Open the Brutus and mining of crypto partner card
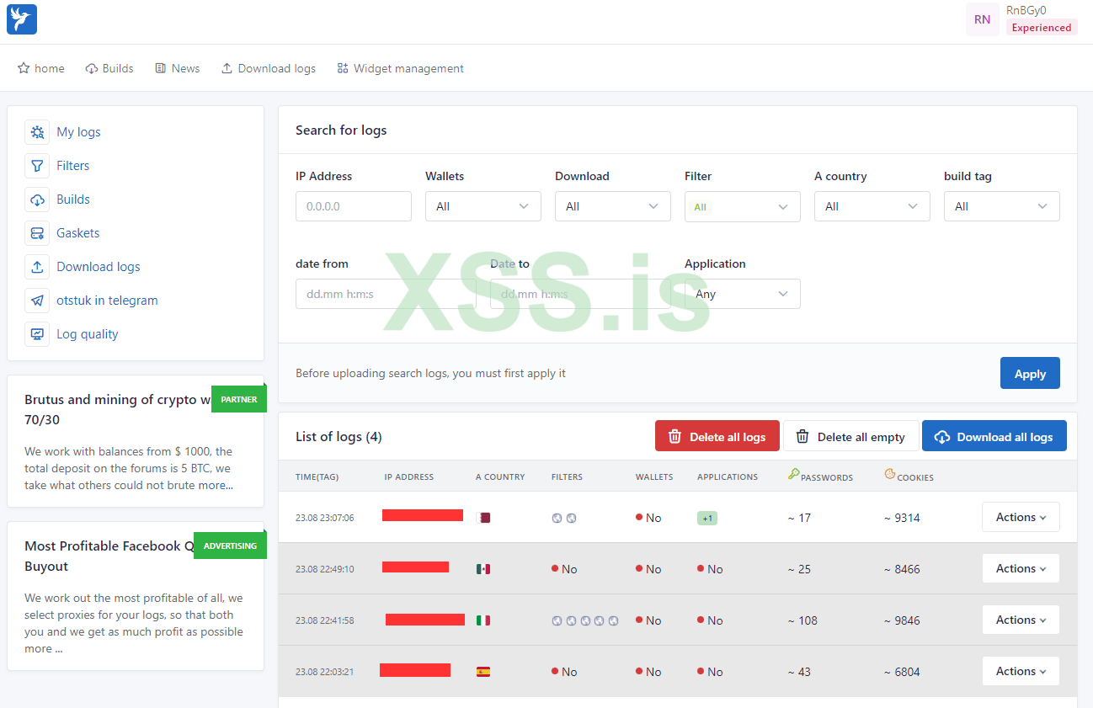Viewport: 1093px width, 708px height. [136, 441]
